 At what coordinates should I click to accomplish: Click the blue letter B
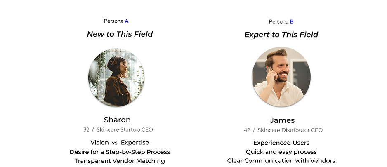point(292,22)
